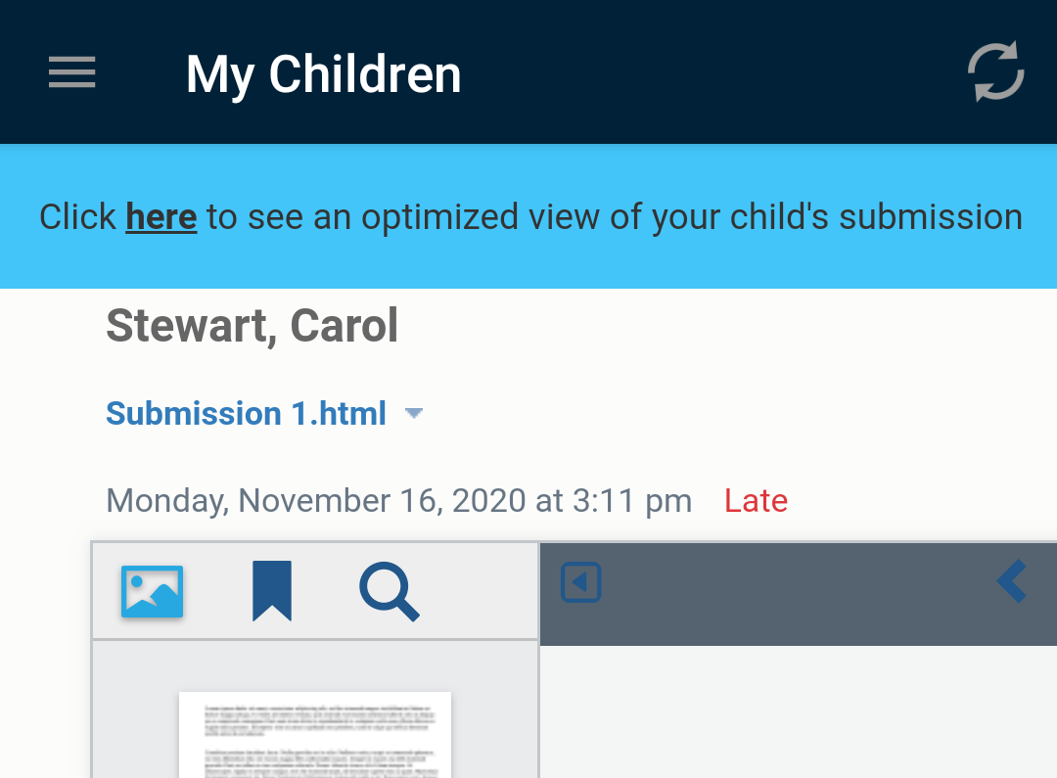This screenshot has width=1057, height=778.
Task: Click the student name Stewart, Carol
Action: pyautogui.click(x=252, y=326)
